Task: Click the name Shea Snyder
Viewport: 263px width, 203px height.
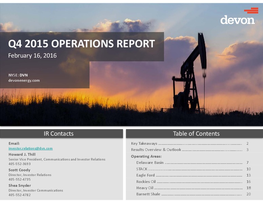Action: pos(20,185)
